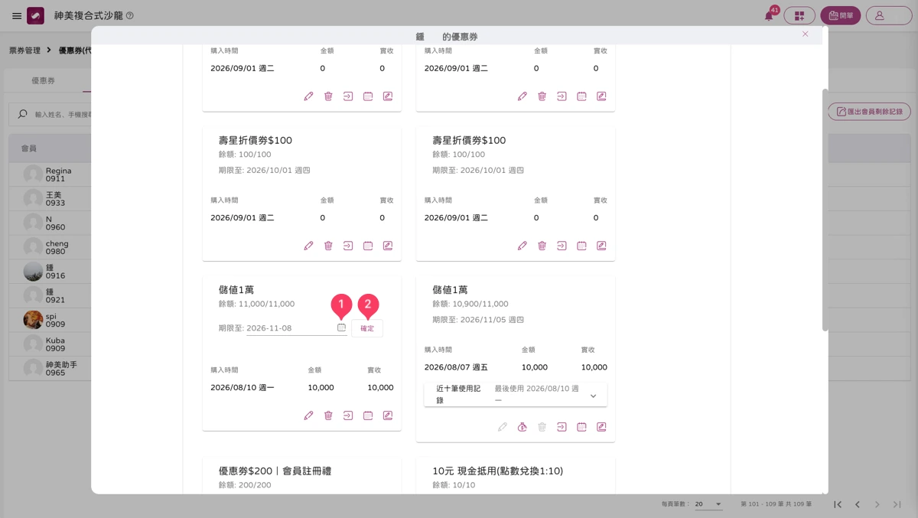Go to the previous page of results
The image size is (918, 518).
tap(858, 504)
